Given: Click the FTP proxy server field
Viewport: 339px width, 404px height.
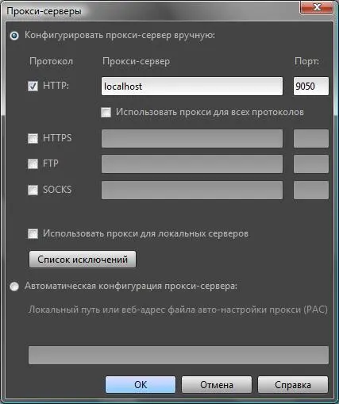Looking at the screenshot, I should (192, 164).
